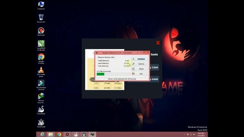Click the volume icon in system tray

tap(194, 134)
